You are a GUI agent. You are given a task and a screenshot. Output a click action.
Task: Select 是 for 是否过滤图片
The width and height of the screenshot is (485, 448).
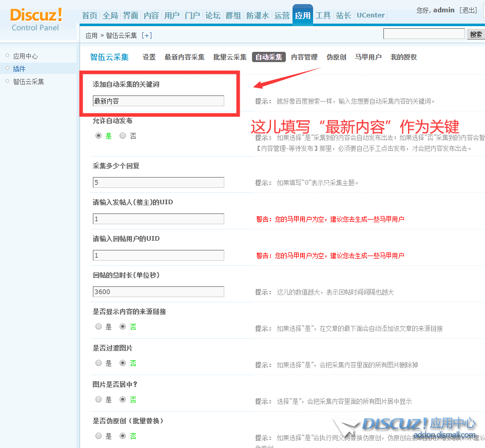point(99,363)
